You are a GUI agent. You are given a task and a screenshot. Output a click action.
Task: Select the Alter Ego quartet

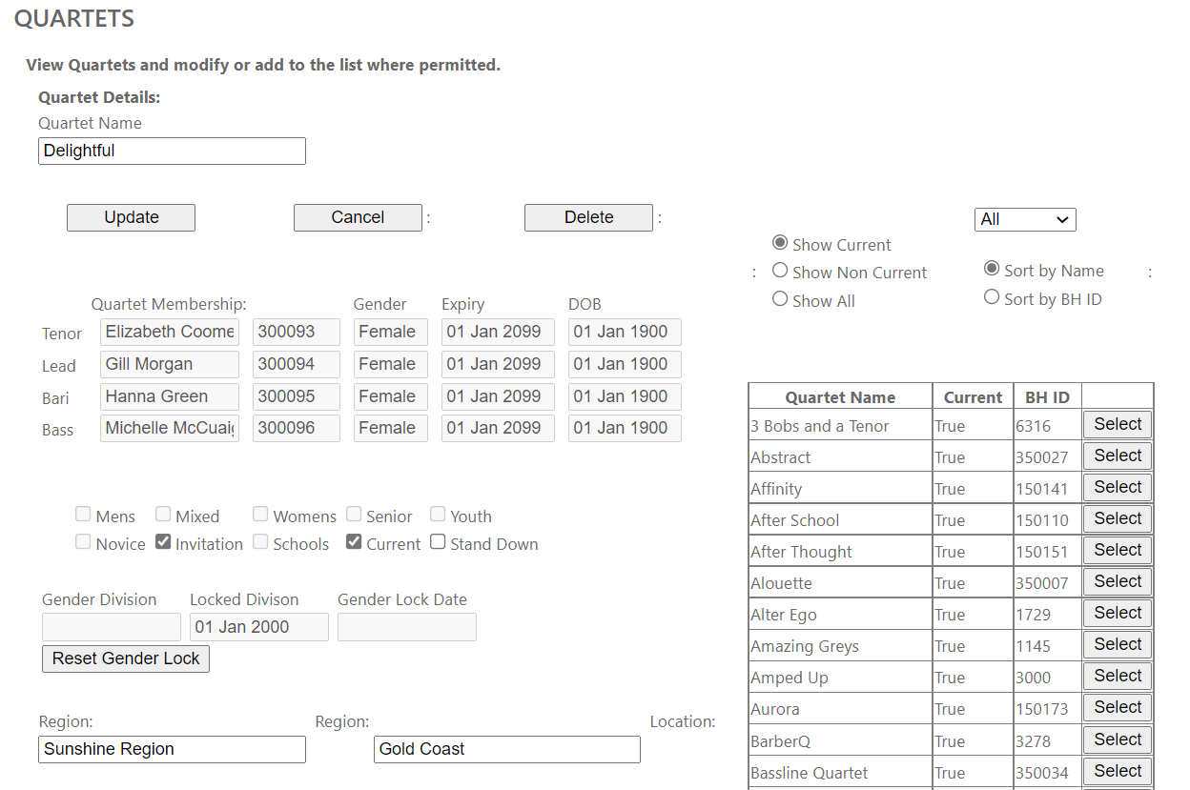point(1118,613)
